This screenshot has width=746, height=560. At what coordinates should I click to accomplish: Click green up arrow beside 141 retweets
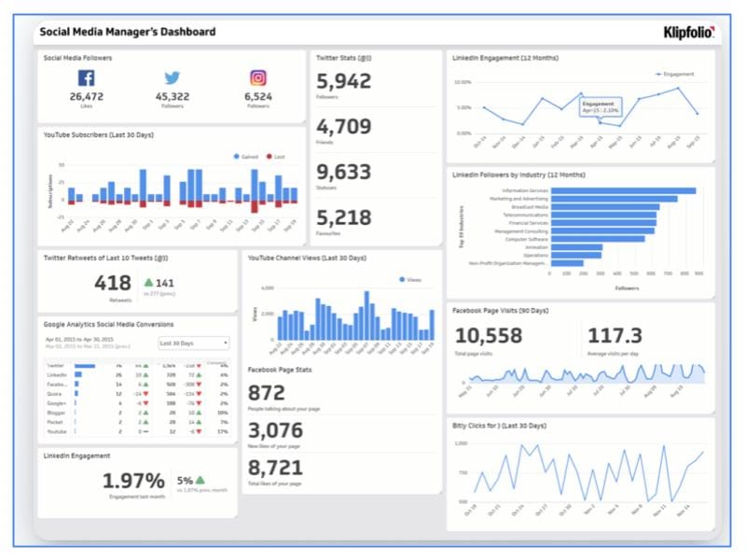(148, 283)
